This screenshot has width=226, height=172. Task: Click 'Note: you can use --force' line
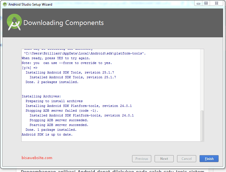[67, 63]
